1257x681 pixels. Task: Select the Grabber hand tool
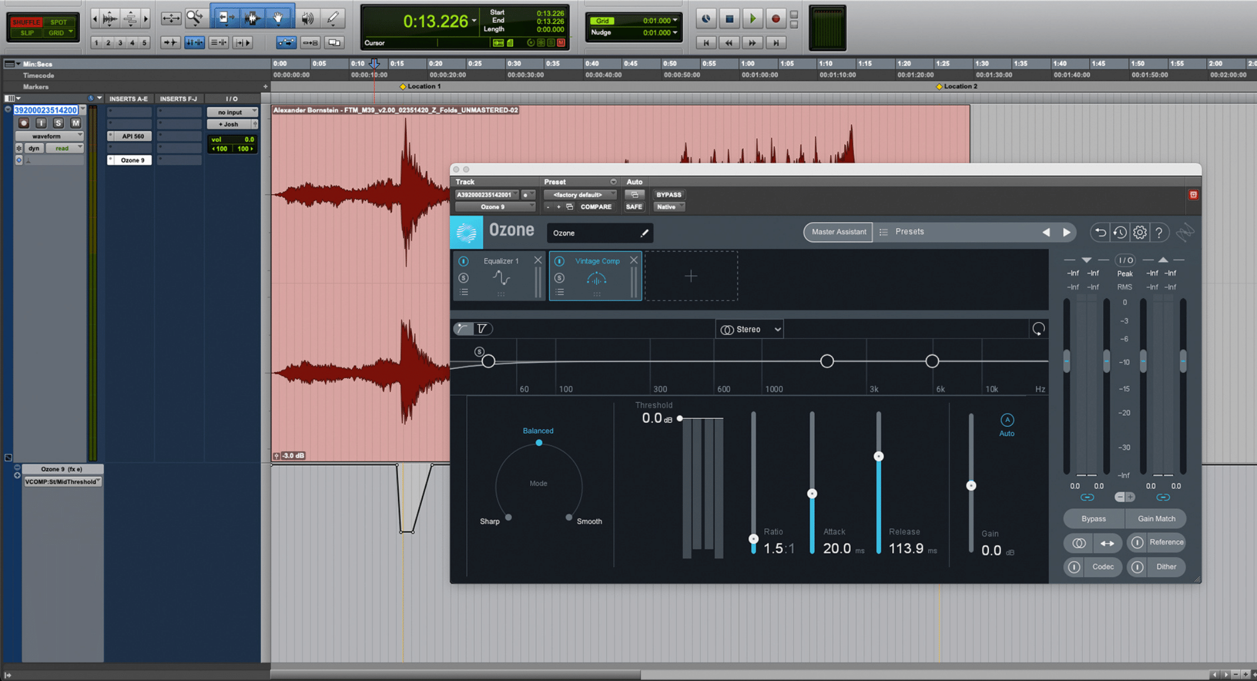click(x=278, y=18)
